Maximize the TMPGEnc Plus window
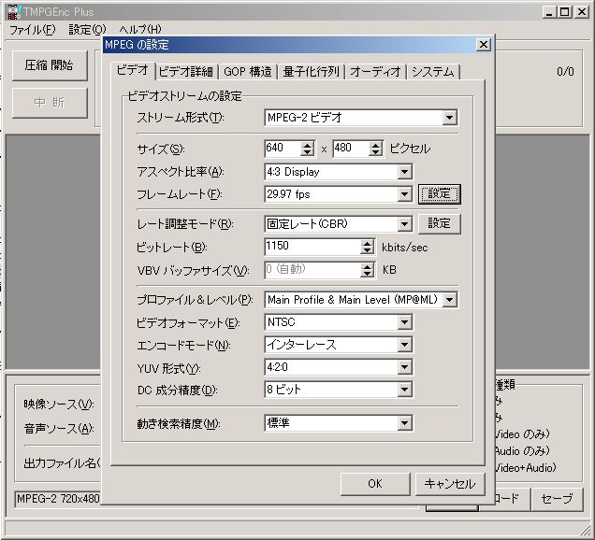Image resolution: width=595 pixels, height=540 pixels. point(564,12)
